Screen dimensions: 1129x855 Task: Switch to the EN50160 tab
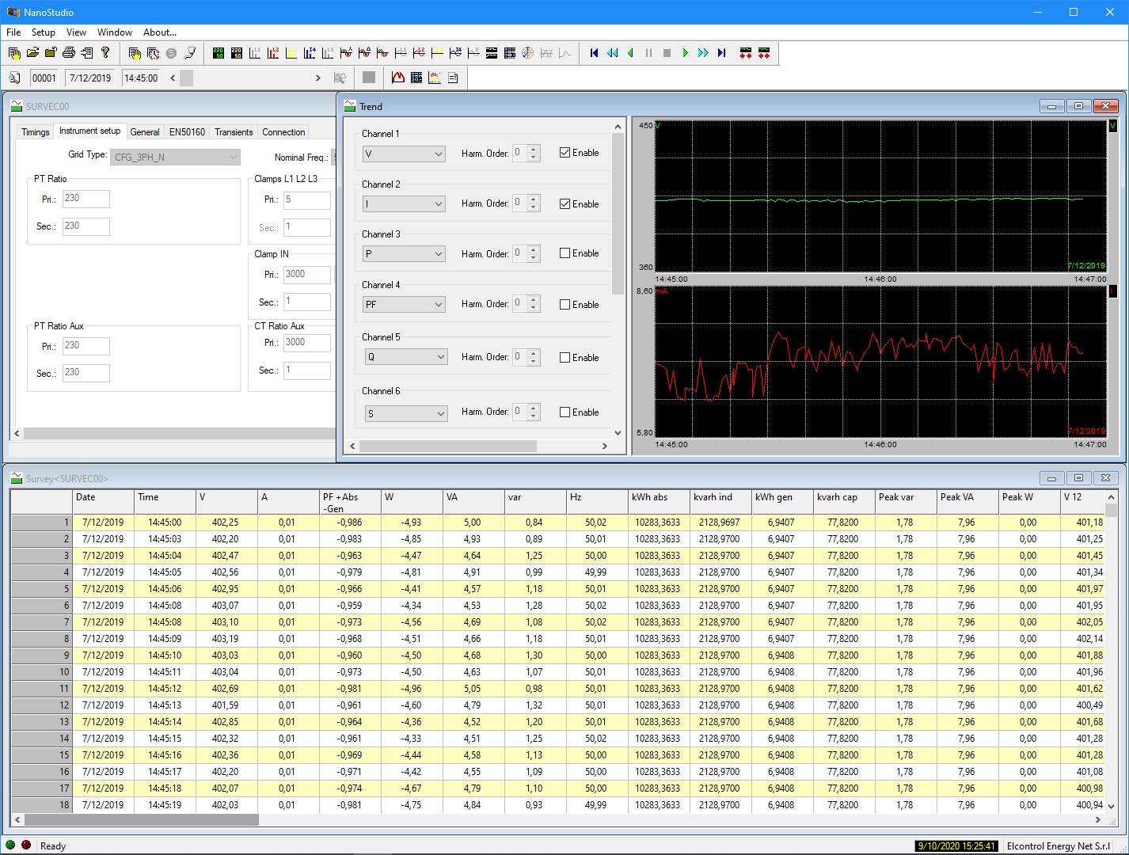click(x=187, y=132)
